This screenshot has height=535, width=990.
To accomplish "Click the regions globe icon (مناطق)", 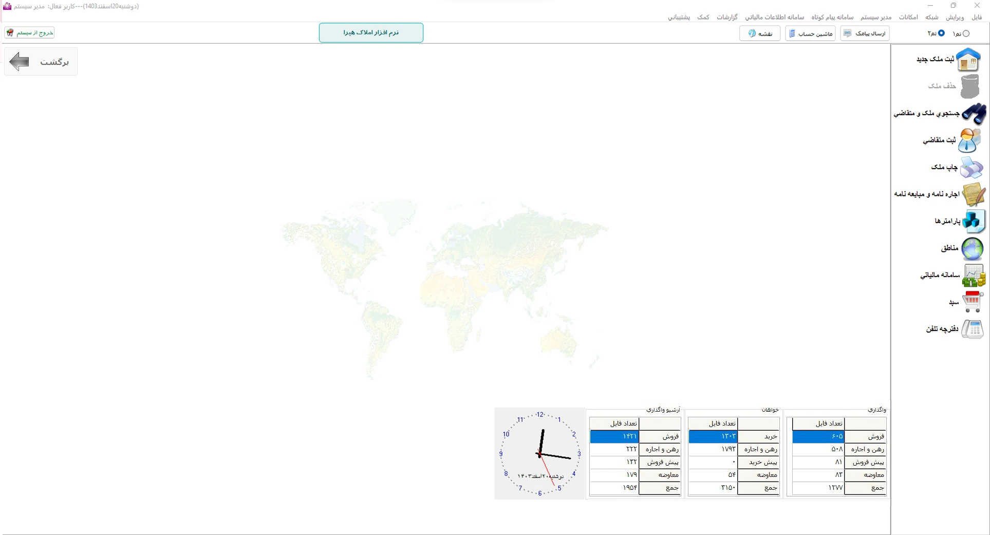I will (x=972, y=248).
